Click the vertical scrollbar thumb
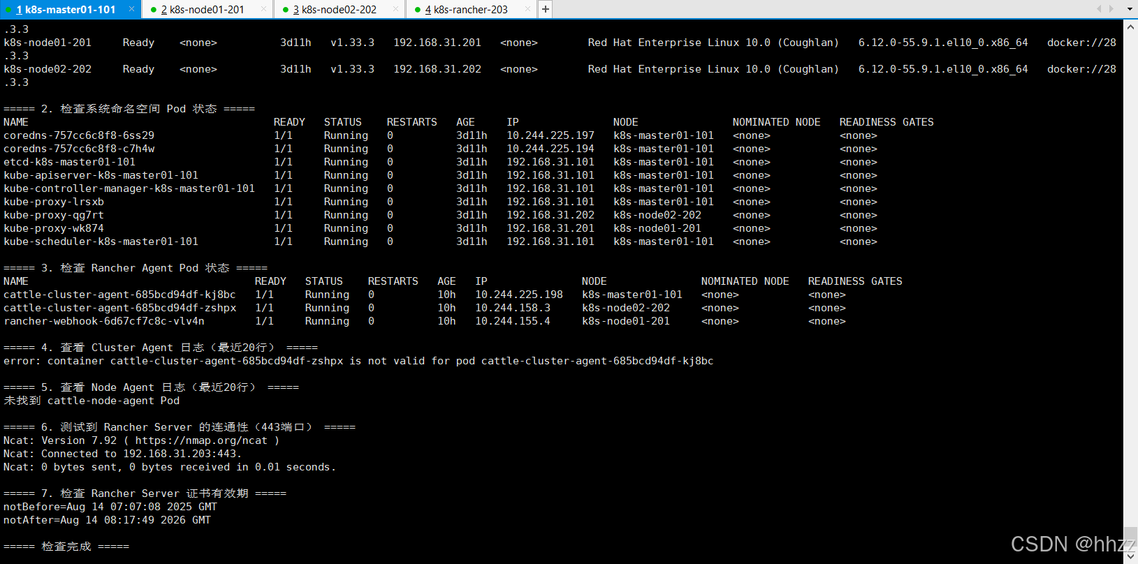Screen dimensions: 1138x564 click(x=1130, y=538)
